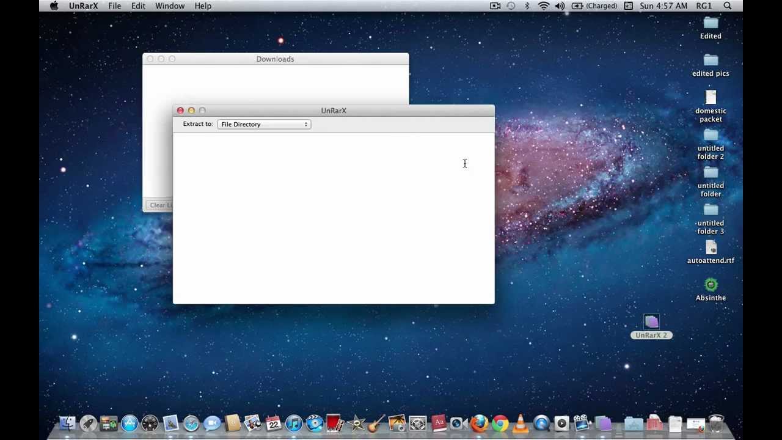Open Photo Booth from the Dock

[x=335, y=423]
